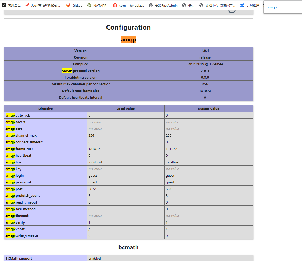Select the amqp.heartbeat directive
This screenshot has width=302, height=261.
(18, 155)
